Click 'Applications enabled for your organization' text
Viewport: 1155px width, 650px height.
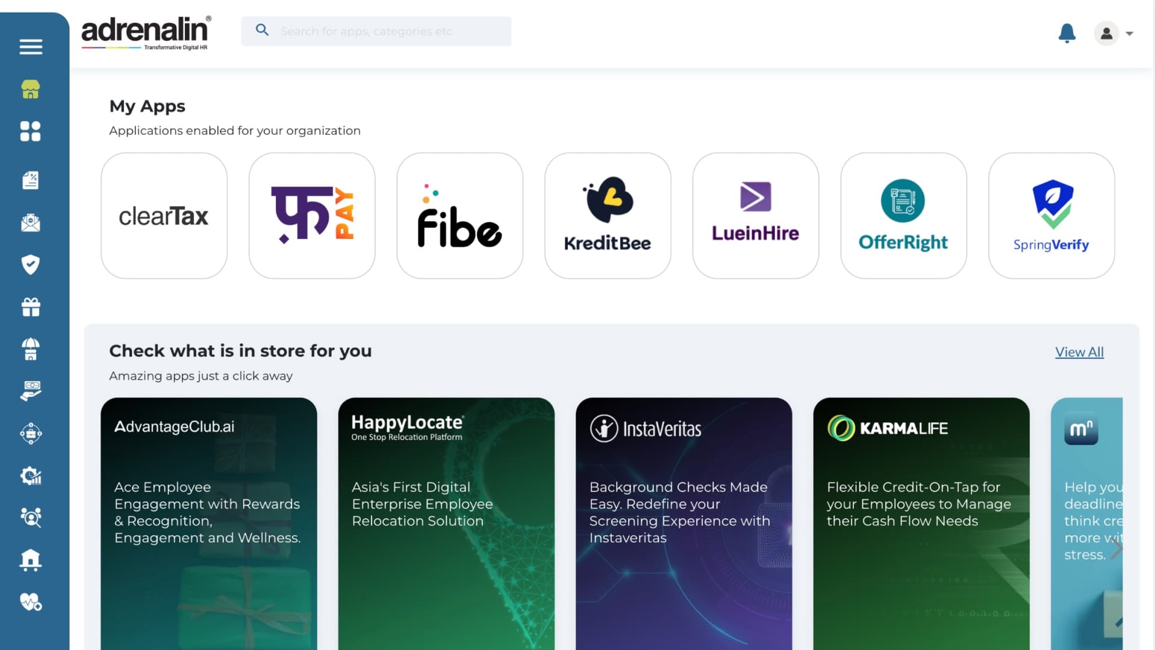[235, 131]
